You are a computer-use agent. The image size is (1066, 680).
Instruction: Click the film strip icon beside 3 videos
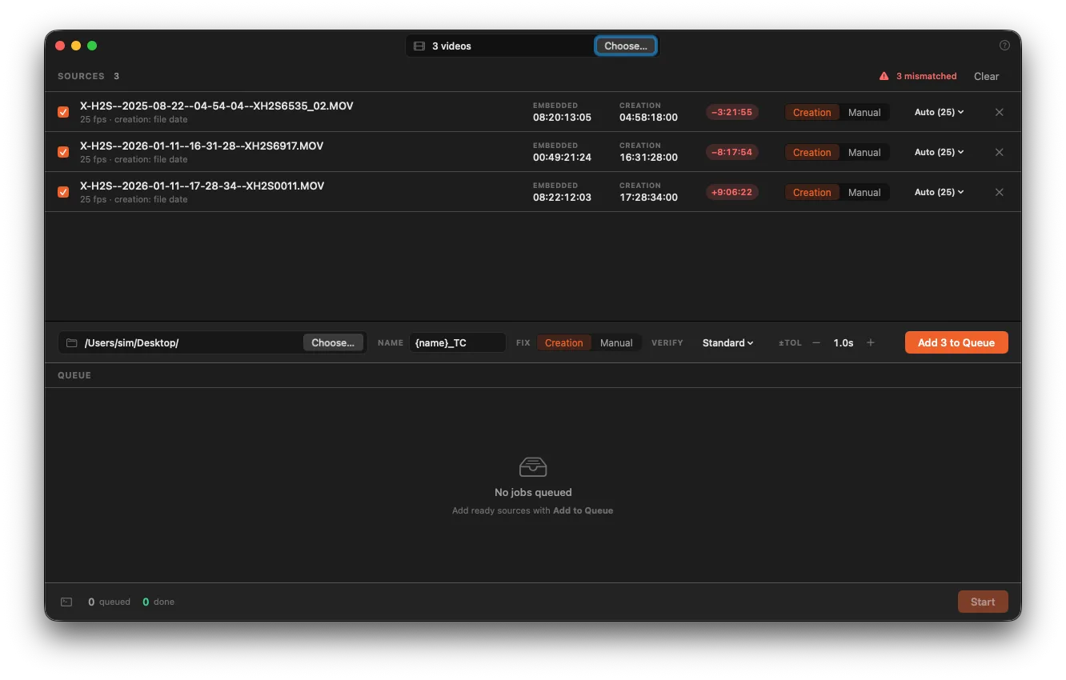[x=419, y=46]
